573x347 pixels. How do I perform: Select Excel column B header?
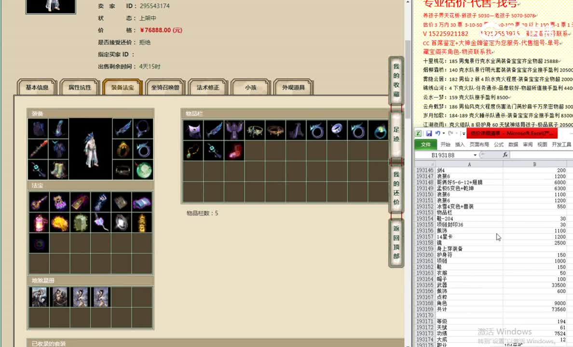click(x=534, y=164)
